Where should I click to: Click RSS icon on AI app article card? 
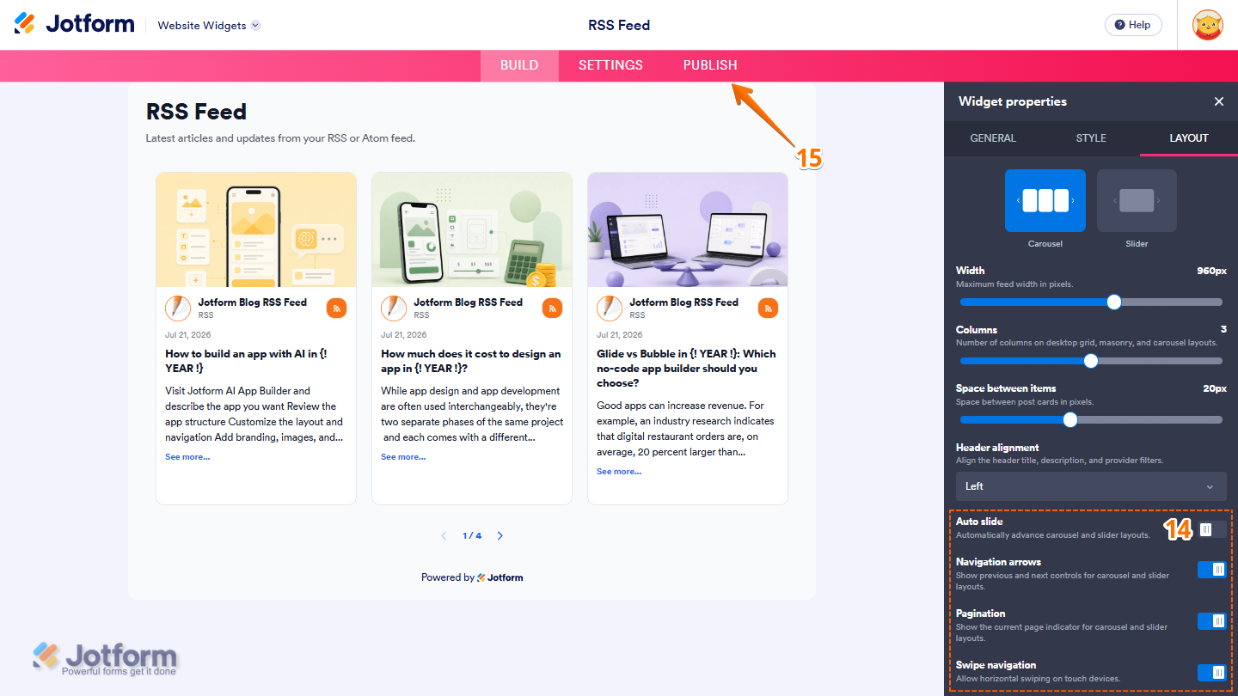pyautogui.click(x=337, y=308)
